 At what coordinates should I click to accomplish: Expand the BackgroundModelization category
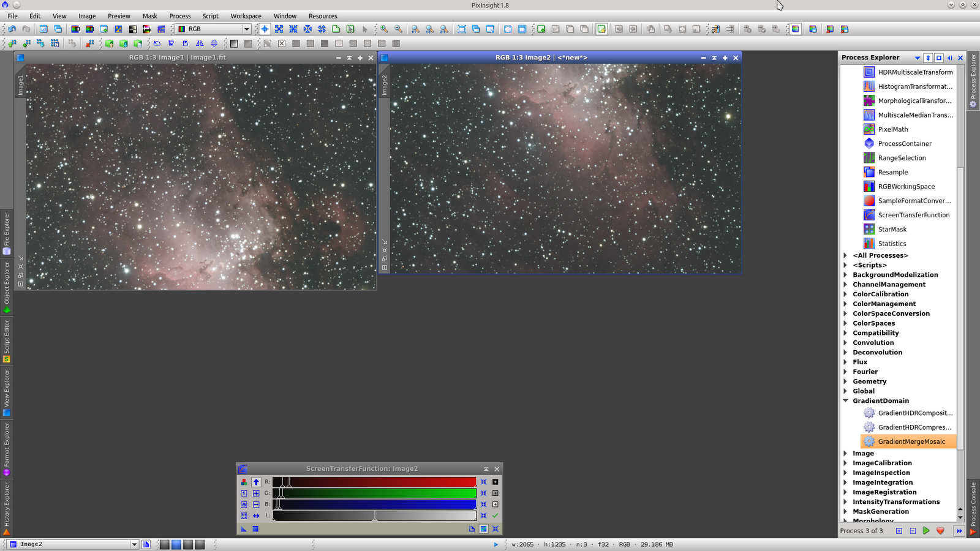coord(845,275)
